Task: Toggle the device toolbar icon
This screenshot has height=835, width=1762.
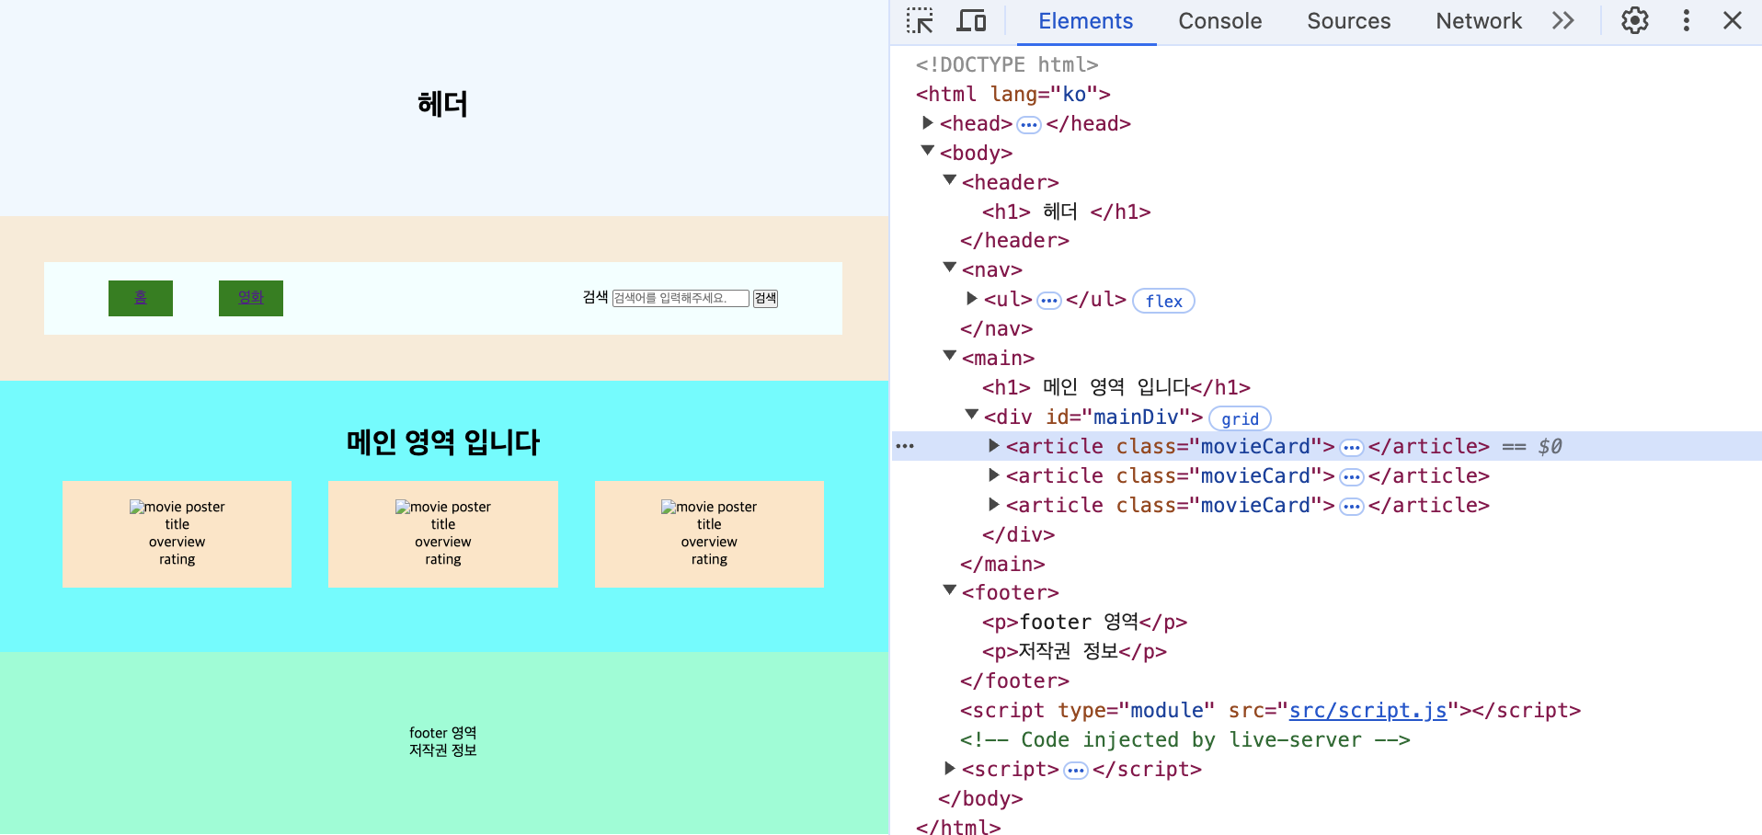Action: click(x=971, y=20)
